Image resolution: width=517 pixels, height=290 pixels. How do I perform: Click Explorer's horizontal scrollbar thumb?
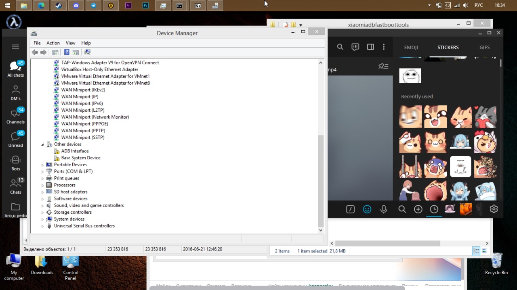387,243
